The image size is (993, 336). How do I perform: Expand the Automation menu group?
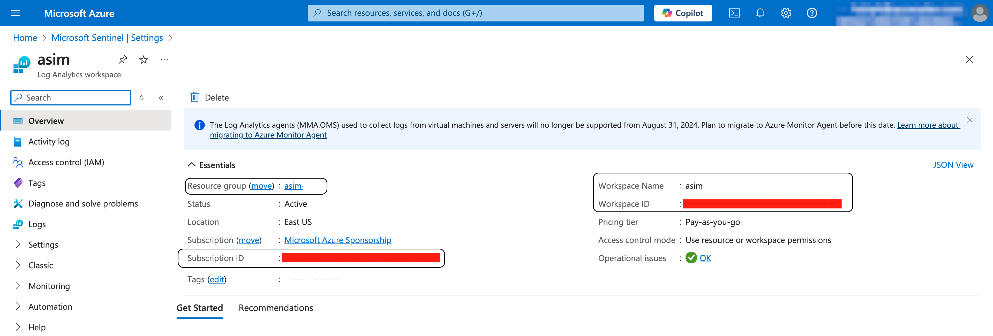(18, 307)
